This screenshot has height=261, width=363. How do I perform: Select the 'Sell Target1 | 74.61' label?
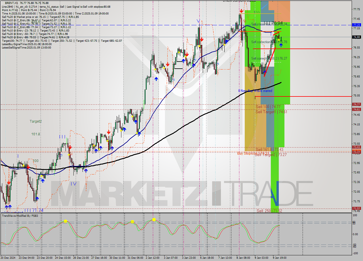click(x=271, y=112)
